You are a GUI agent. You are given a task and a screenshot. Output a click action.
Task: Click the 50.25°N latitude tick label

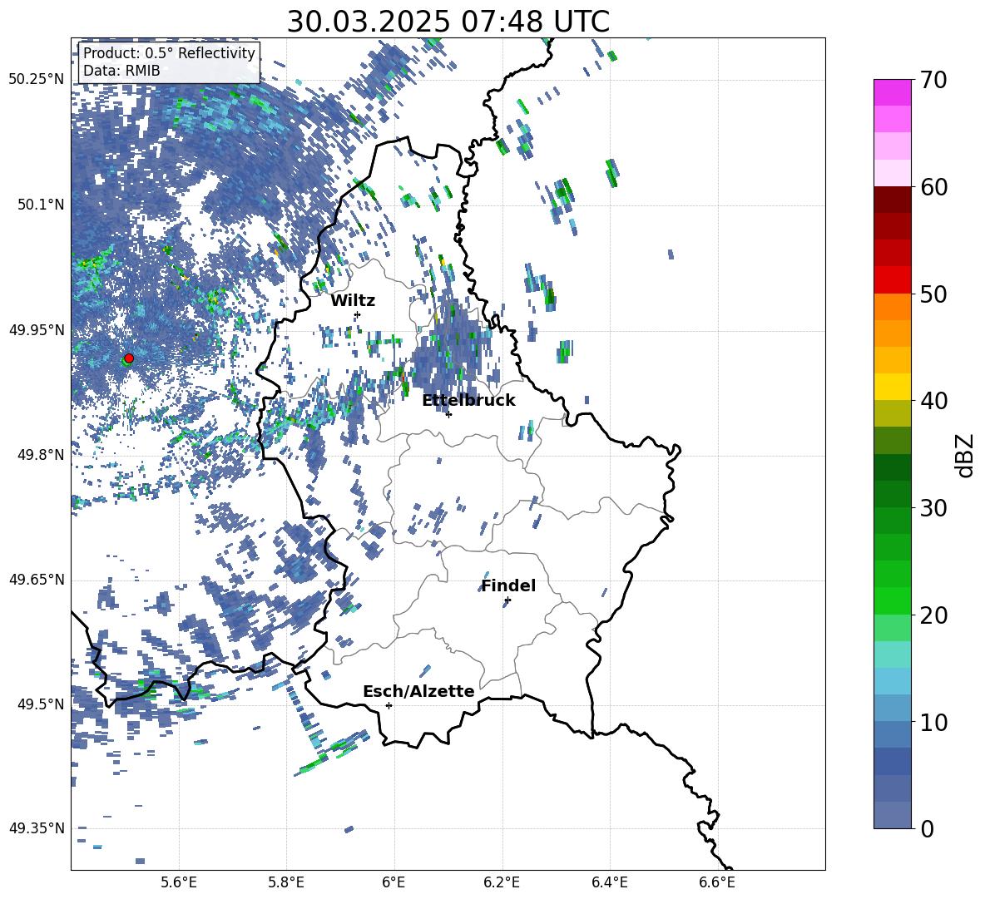(x=37, y=80)
